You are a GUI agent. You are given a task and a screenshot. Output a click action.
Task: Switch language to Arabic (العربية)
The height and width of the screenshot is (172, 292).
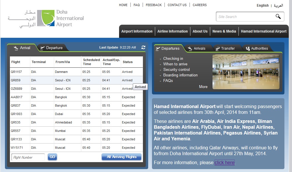[278, 6]
